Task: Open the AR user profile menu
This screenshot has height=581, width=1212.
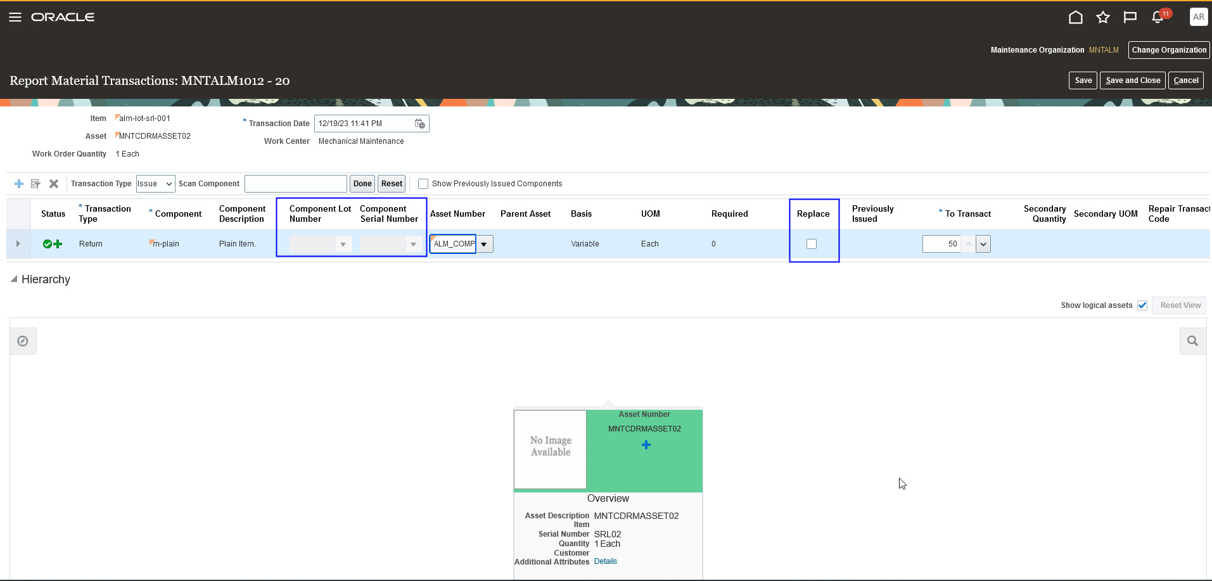Action: pos(1198,17)
